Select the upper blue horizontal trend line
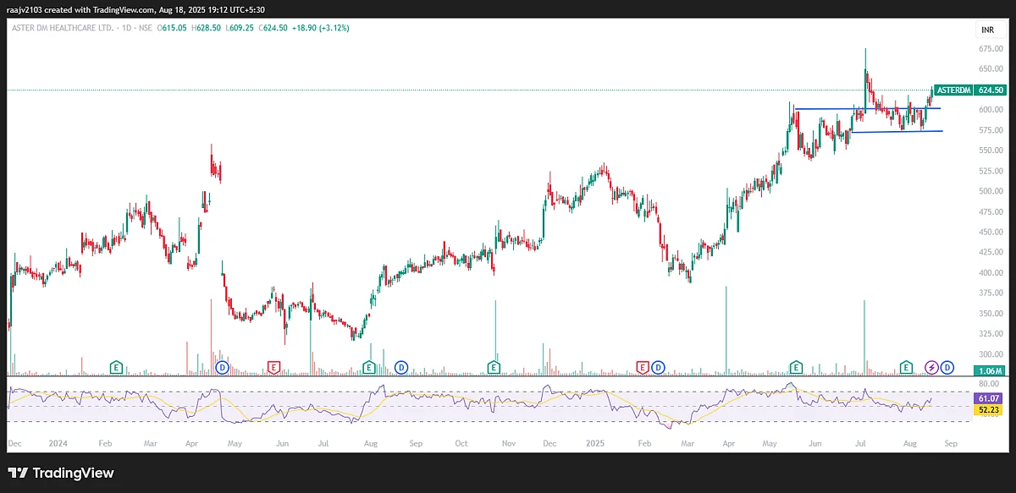This screenshot has height=493, width=1016. [x=866, y=108]
